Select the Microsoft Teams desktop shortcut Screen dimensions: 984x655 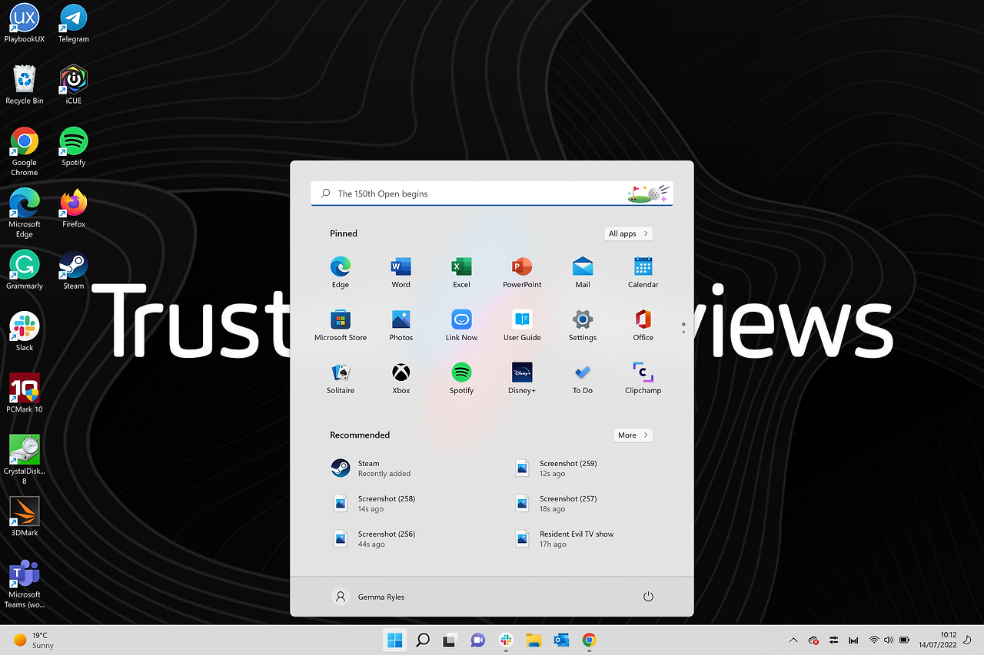pyautogui.click(x=25, y=584)
